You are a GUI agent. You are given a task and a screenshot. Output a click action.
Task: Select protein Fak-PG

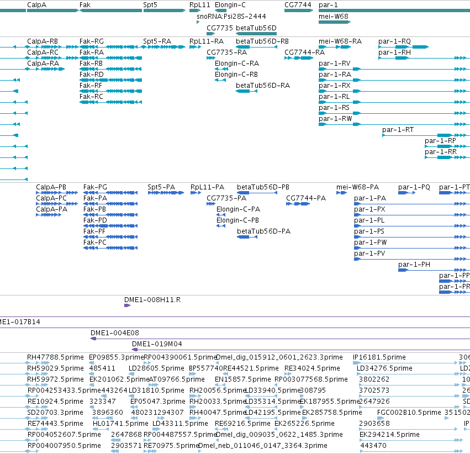(110, 193)
